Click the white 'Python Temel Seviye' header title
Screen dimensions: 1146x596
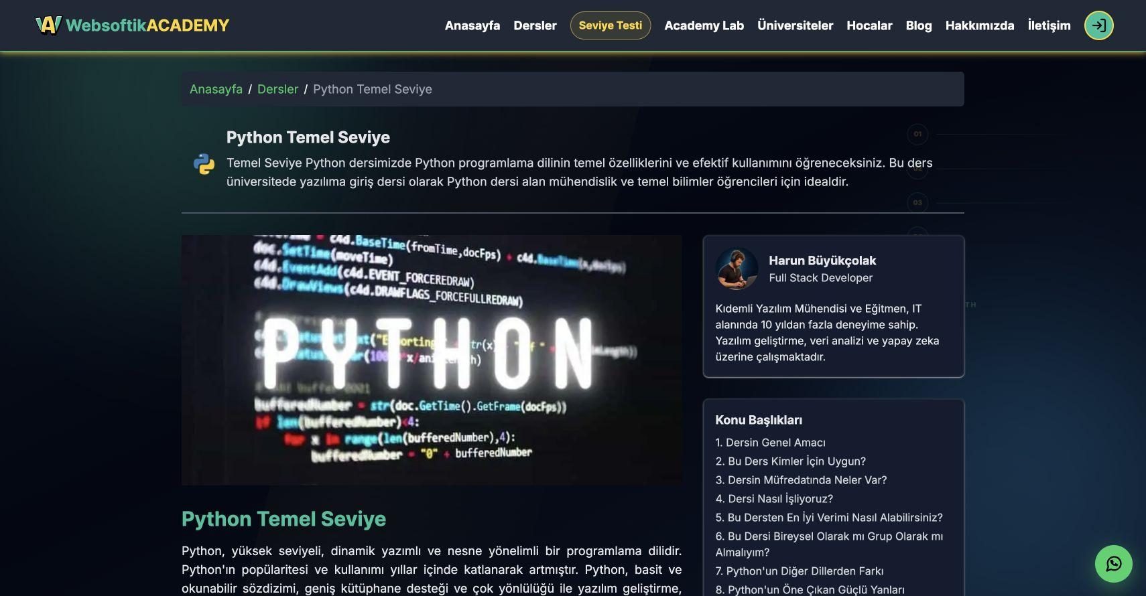(308, 137)
